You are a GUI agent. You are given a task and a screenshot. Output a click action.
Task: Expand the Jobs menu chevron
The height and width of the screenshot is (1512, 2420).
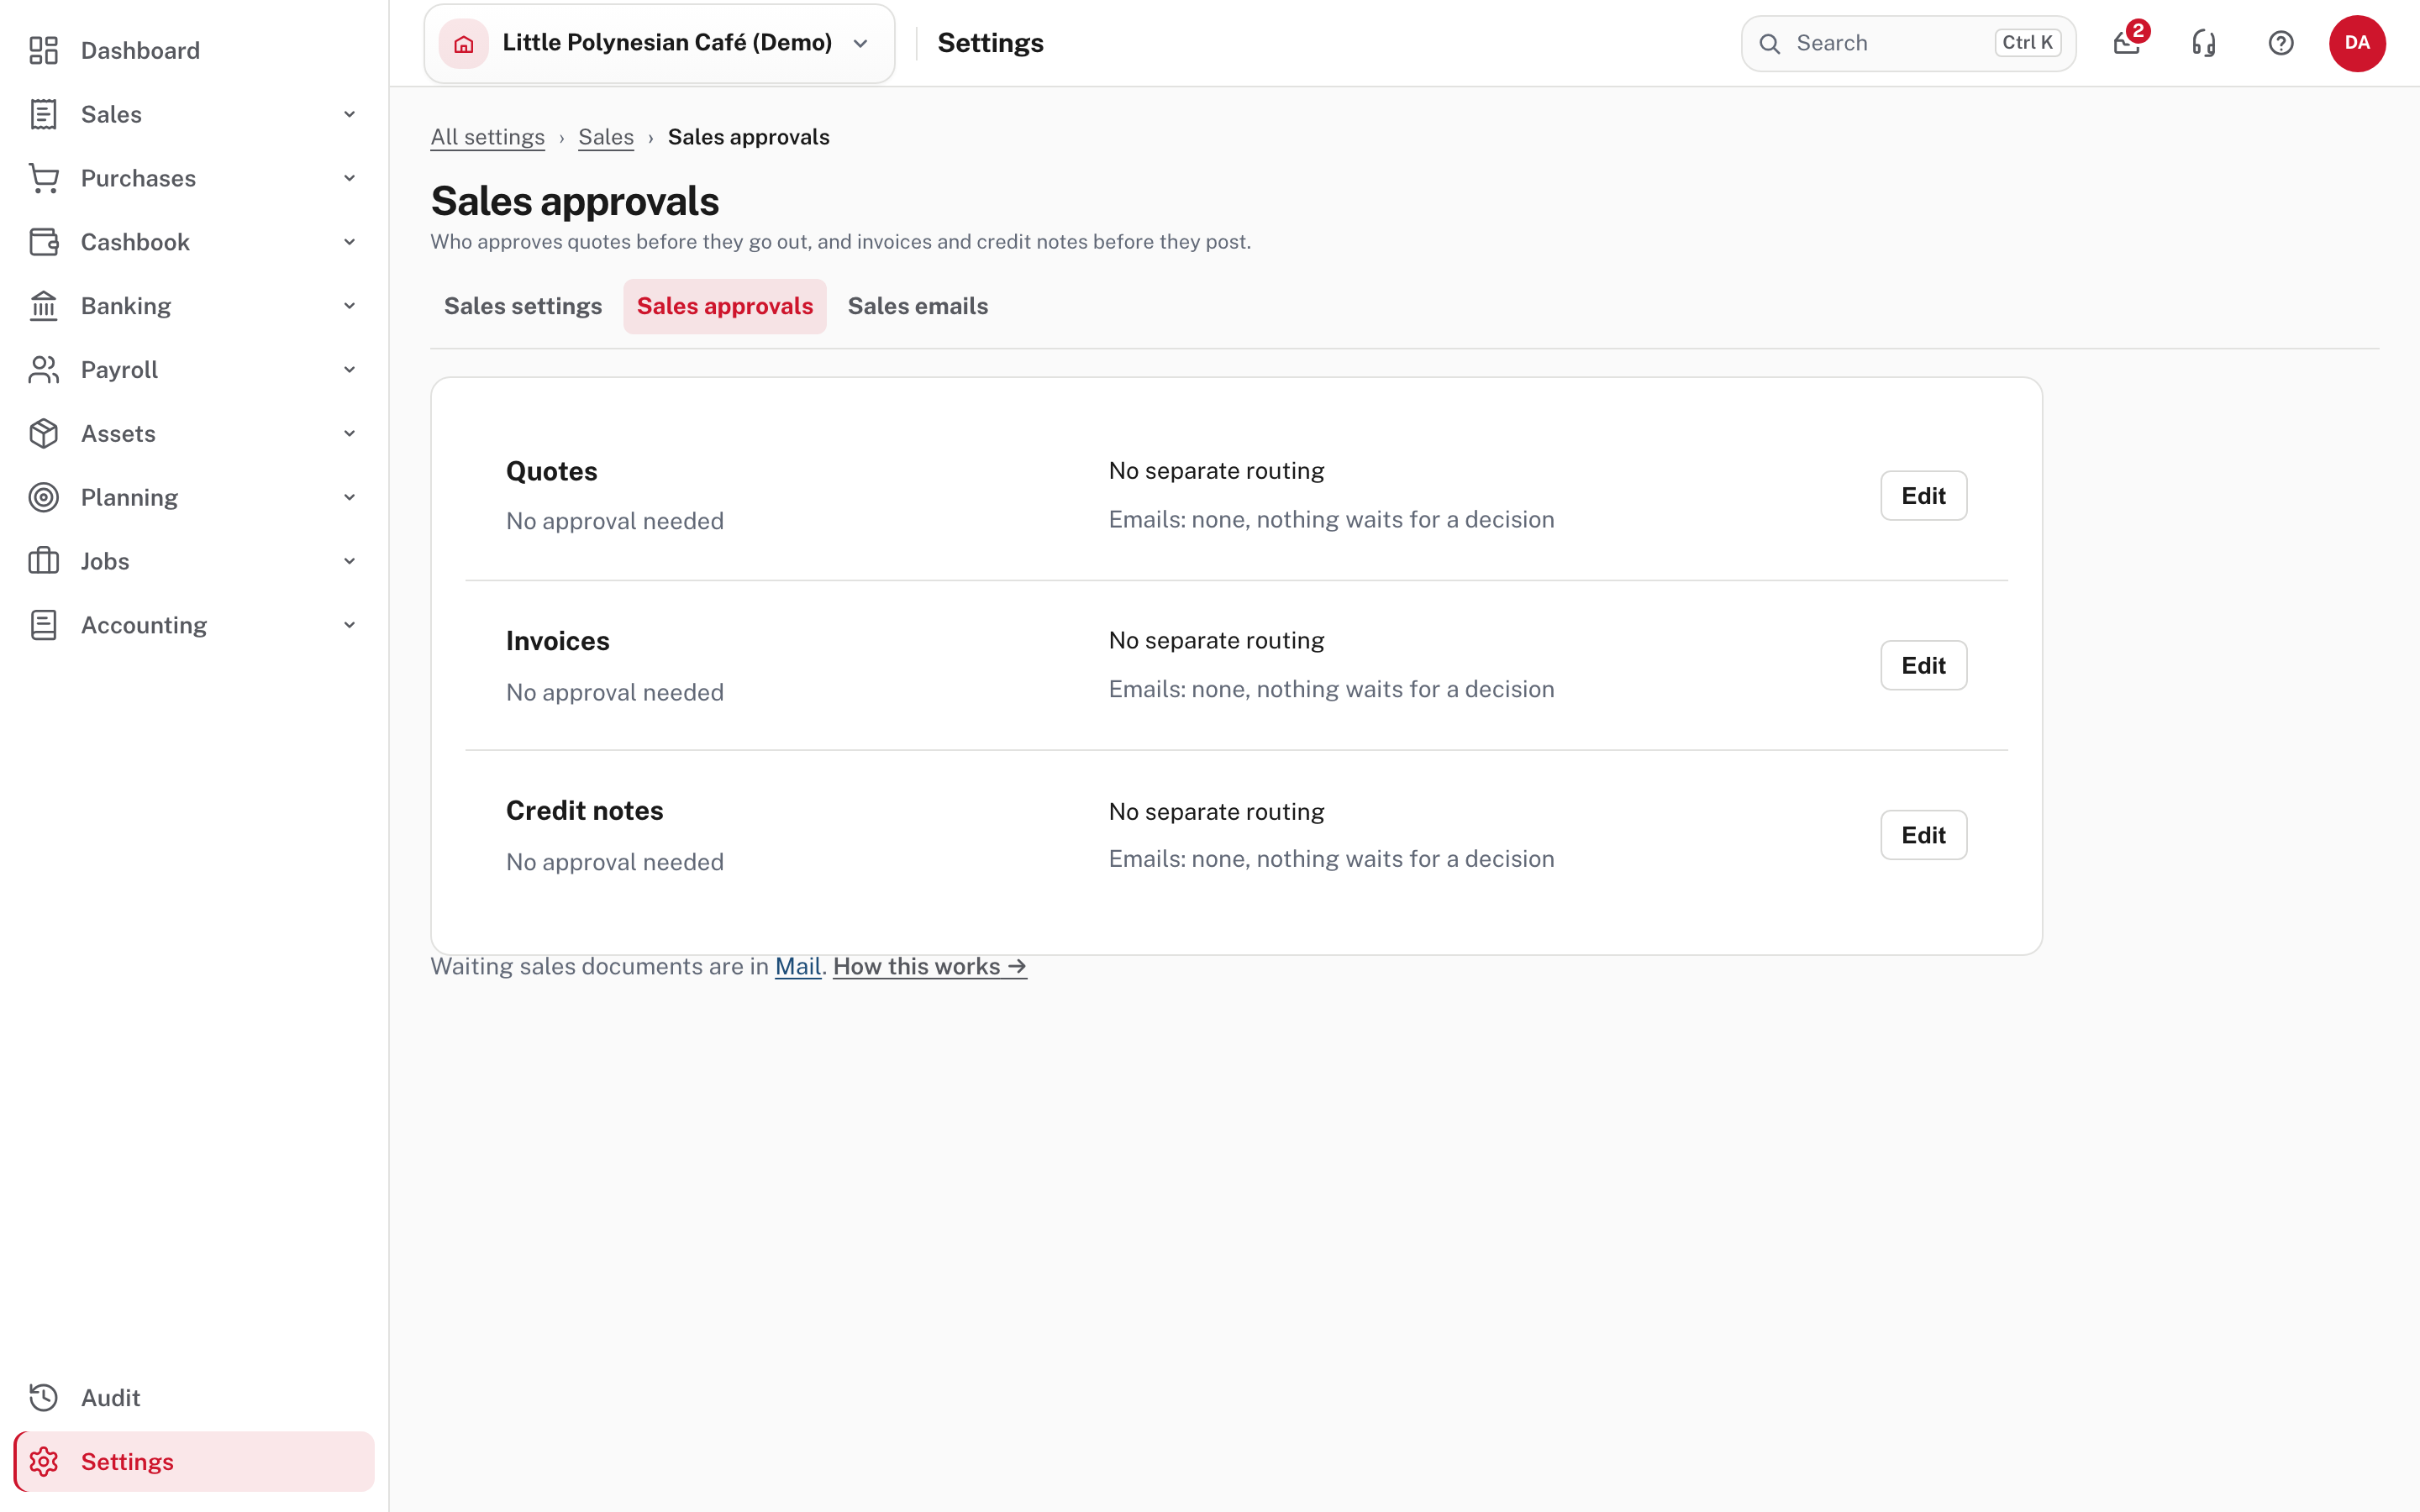coord(349,561)
